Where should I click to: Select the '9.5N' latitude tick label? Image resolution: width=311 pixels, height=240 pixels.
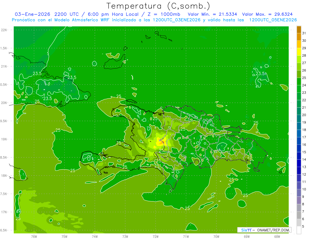[x=4, y=121]
